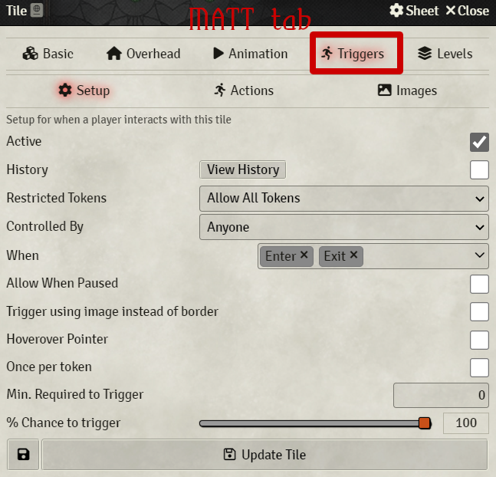Remove the Enter tag with its x icon
This screenshot has width=496, height=477.
click(x=304, y=255)
